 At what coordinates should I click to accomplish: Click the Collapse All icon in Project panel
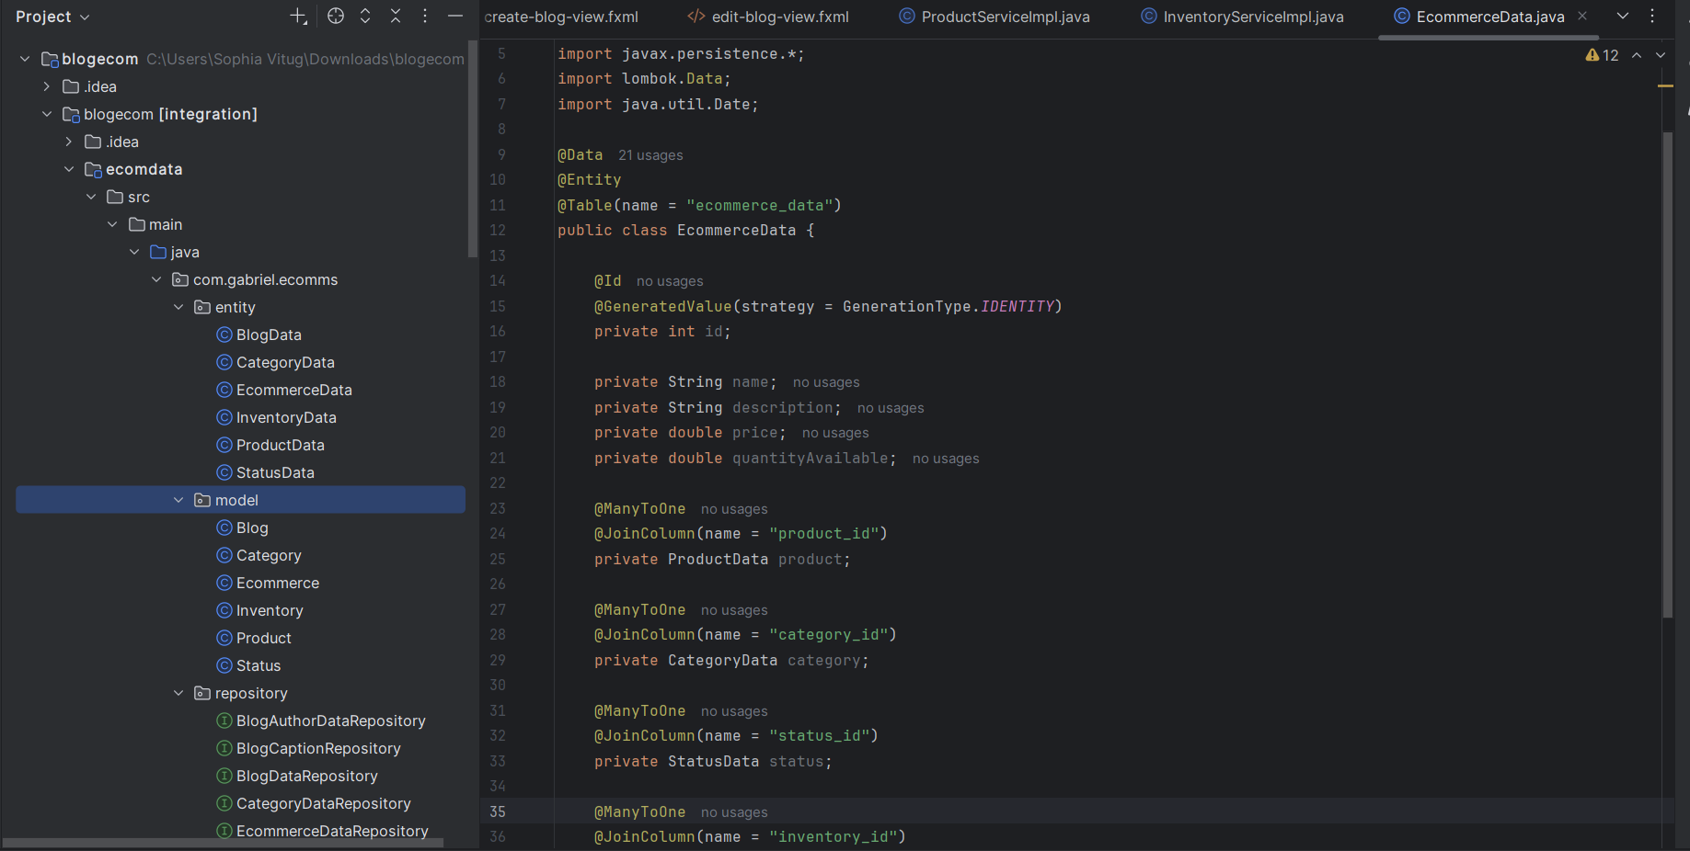pos(396,17)
